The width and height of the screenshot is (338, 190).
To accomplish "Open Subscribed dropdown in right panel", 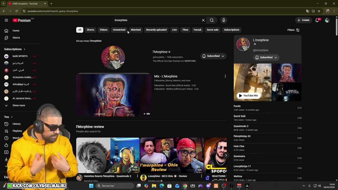I will 266,57.
